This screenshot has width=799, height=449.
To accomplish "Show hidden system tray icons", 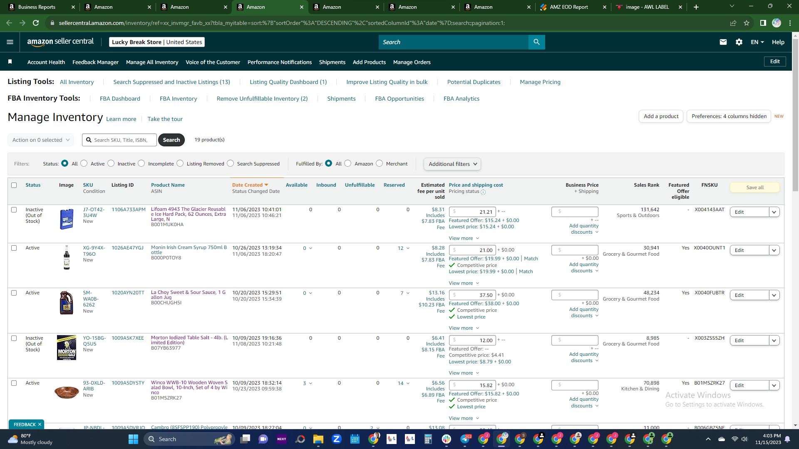I will click(x=708, y=439).
